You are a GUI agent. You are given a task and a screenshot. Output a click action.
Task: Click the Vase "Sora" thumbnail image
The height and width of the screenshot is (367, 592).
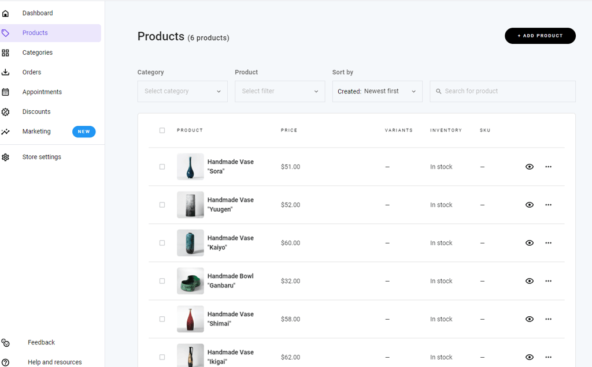(x=190, y=167)
